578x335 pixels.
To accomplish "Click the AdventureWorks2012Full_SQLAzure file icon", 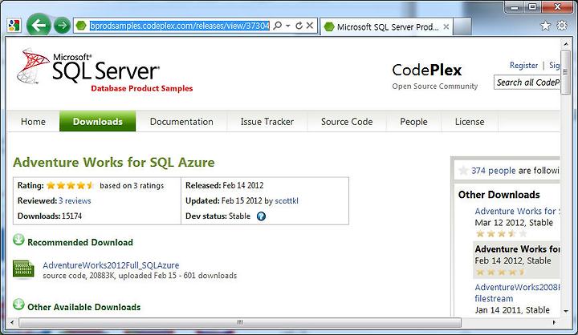I will coord(23,269).
